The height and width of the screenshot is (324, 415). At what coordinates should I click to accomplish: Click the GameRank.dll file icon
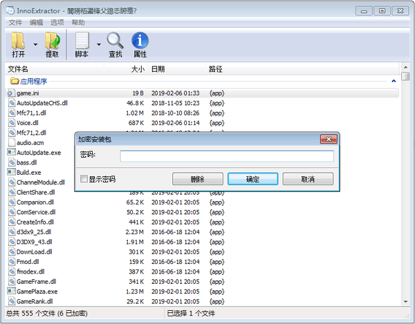tap(12, 301)
